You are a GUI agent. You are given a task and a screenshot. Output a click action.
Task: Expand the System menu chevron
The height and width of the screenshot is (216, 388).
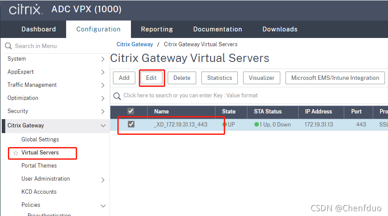(103, 59)
